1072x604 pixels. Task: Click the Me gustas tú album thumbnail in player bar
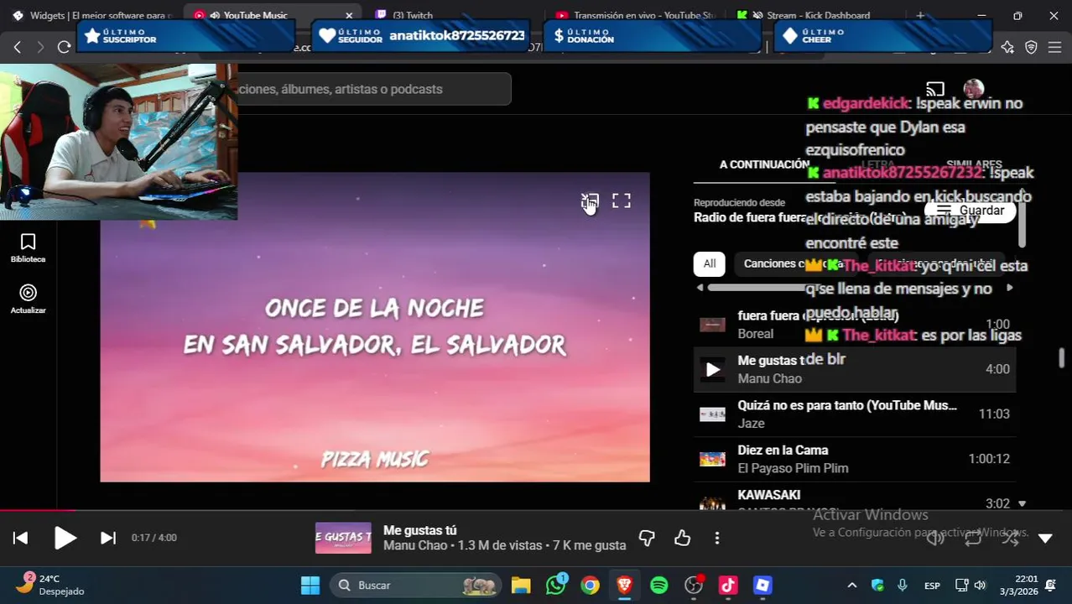(343, 538)
